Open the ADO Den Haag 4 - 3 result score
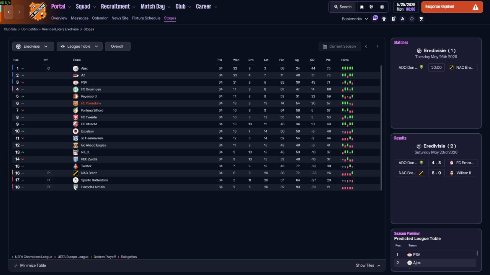 (x=436, y=163)
